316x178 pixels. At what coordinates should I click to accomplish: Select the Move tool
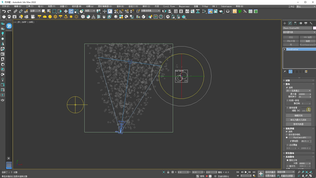(66, 11)
